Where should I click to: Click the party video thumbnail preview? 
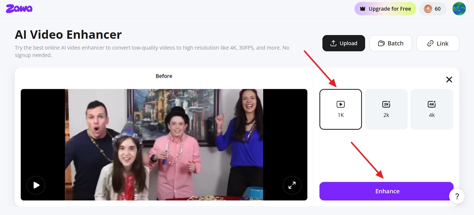point(164,145)
